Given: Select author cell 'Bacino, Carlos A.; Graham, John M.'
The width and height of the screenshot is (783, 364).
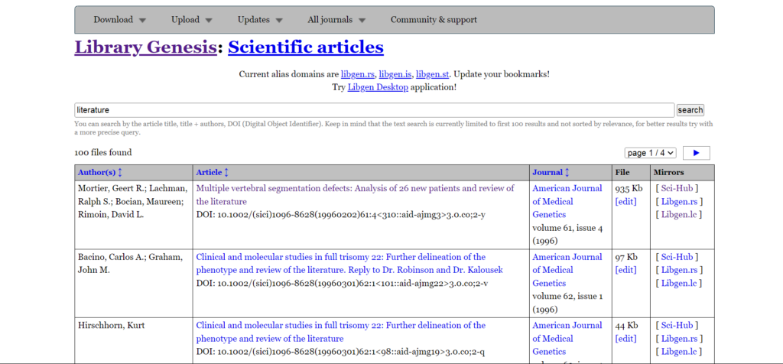Looking at the screenshot, I should [132, 264].
